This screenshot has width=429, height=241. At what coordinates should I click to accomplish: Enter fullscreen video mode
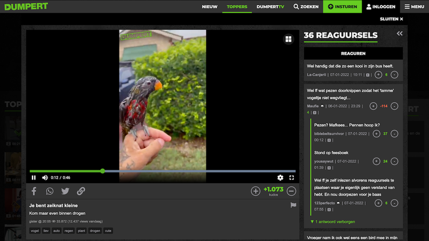coord(292,177)
